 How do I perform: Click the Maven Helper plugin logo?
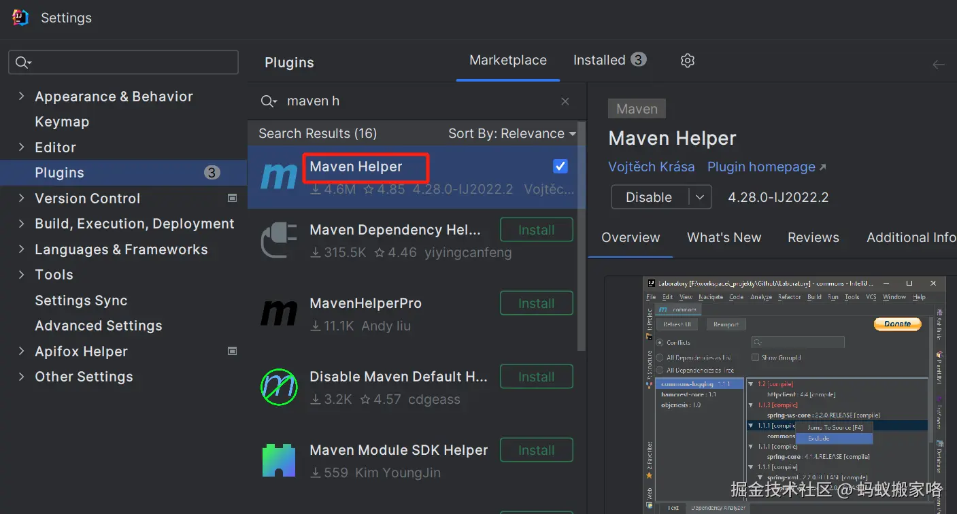pos(279,177)
